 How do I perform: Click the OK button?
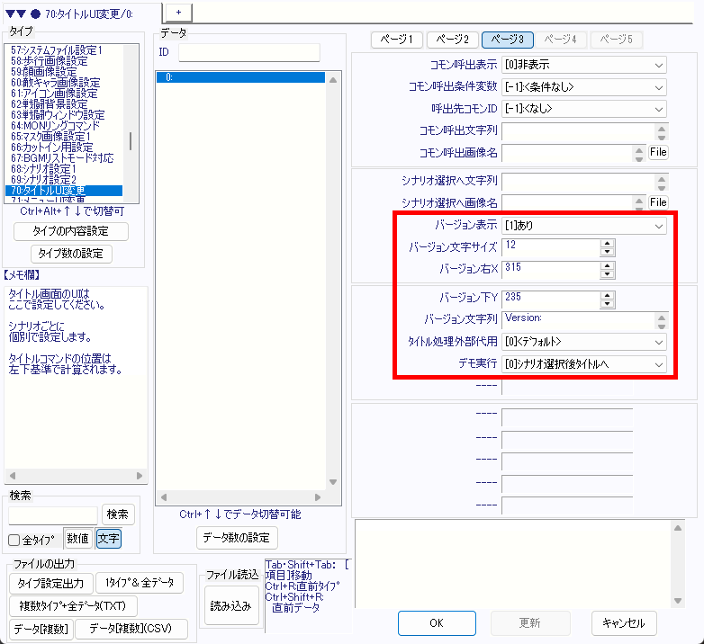(437, 622)
